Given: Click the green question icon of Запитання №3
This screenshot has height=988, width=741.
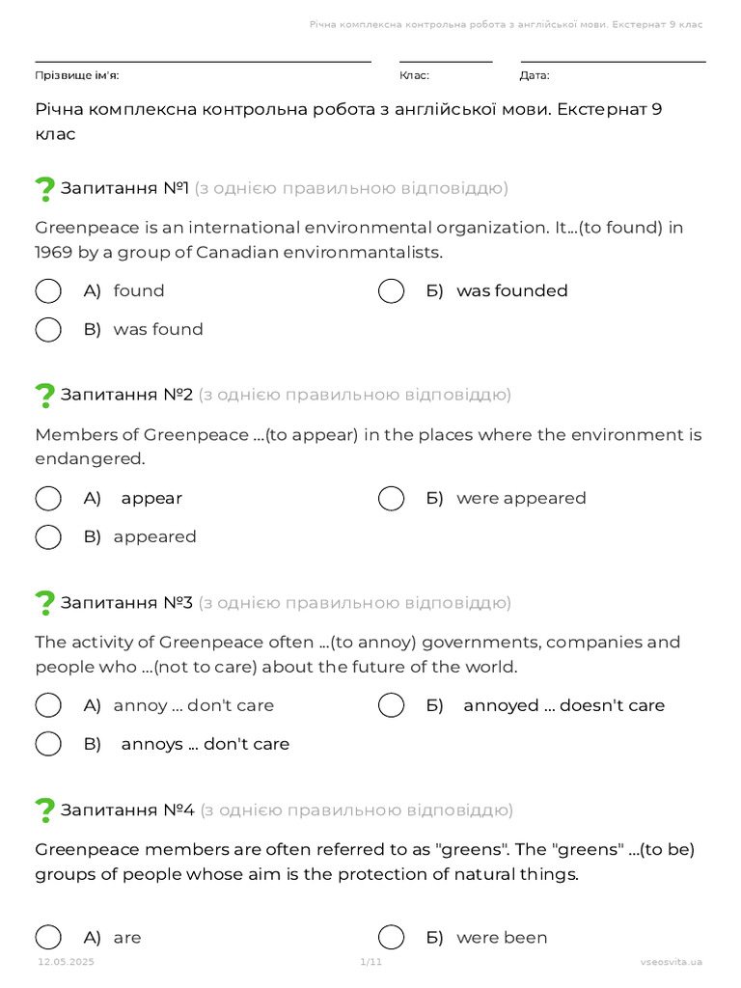Looking at the screenshot, I should pos(44,603).
